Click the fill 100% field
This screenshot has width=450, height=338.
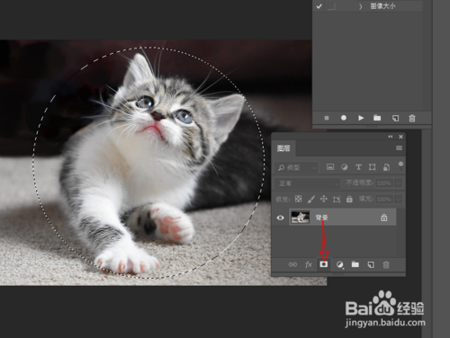click(383, 200)
